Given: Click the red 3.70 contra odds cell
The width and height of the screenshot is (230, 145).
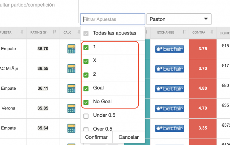Looking at the screenshot, I should [x=203, y=69].
